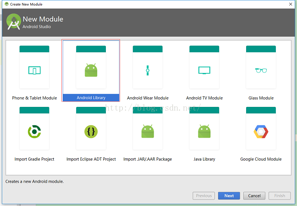Viewport: 297px width, 206px height.
Task: Click the "New Module" header title
Action: point(43,19)
